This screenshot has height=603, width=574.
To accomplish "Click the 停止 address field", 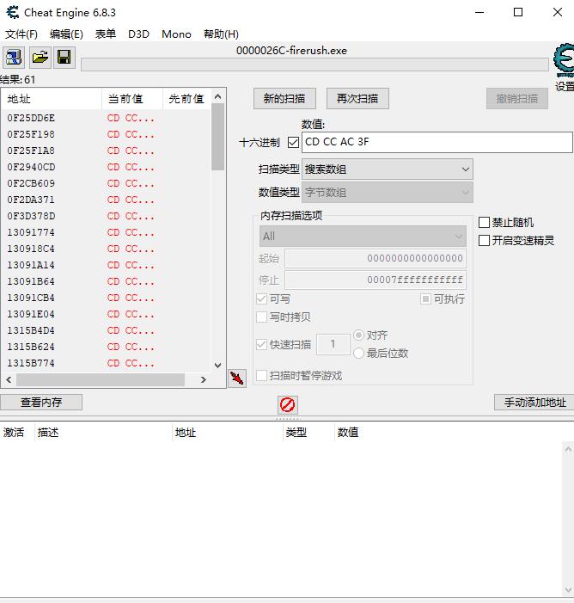I will [x=376, y=280].
